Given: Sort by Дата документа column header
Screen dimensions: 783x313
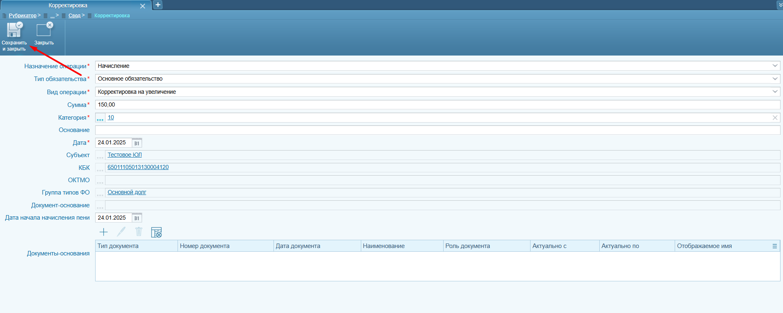Looking at the screenshot, I should (317, 246).
